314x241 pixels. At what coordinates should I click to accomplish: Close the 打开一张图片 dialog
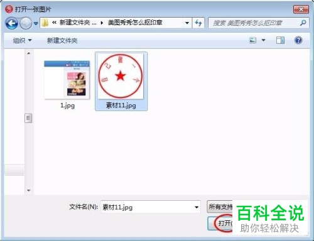tap(301, 9)
